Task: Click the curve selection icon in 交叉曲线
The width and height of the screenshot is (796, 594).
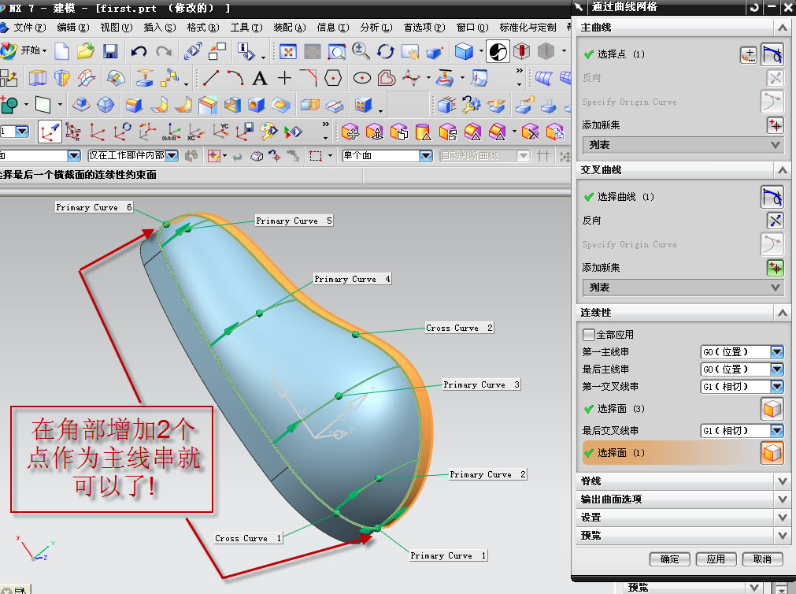Action: 772,197
